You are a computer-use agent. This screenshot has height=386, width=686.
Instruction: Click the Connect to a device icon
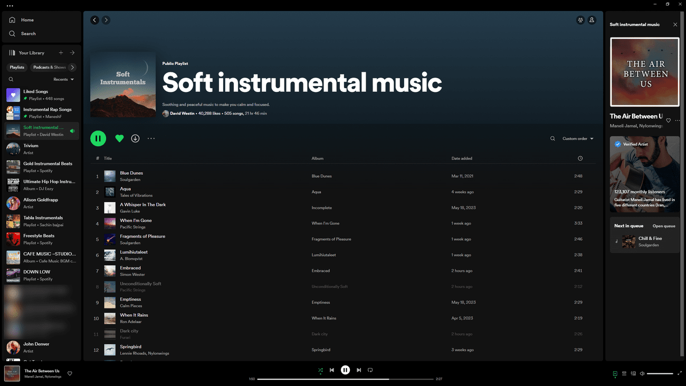coord(633,374)
